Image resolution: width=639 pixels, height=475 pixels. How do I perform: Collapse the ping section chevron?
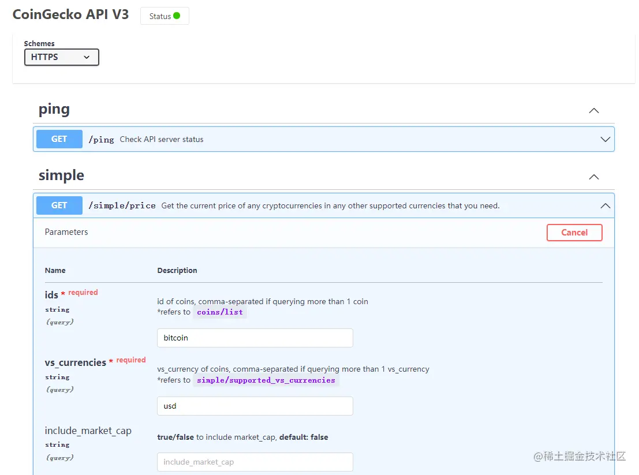pos(594,110)
